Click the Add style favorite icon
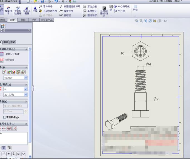Viewport: 190px width, 159px height. [x=9, y=72]
